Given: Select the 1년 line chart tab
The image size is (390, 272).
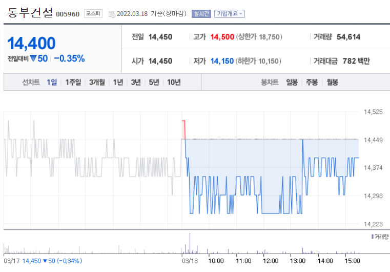Looking at the screenshot, I should pyautogui.click(x=118, y=82).
